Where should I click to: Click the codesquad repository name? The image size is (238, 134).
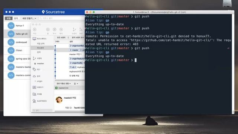[x=21, y=42]
